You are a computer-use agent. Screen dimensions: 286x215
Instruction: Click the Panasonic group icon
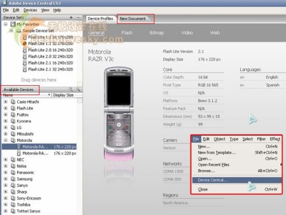coord(13,173)
